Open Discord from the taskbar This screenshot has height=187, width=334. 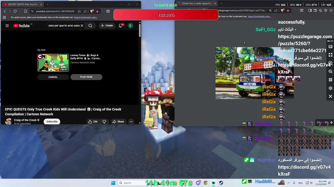(x=198, y=183)
